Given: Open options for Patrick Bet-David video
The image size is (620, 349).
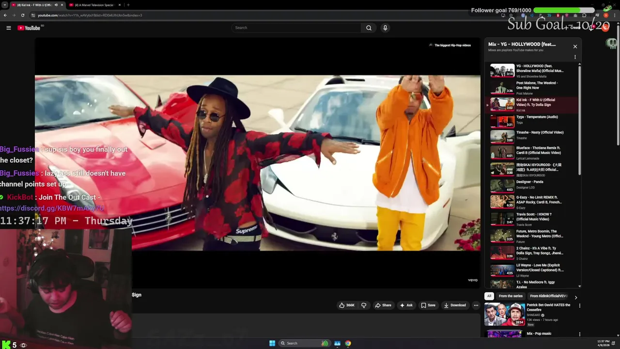Looking at the screenshot, I should (x=579, y=306).
